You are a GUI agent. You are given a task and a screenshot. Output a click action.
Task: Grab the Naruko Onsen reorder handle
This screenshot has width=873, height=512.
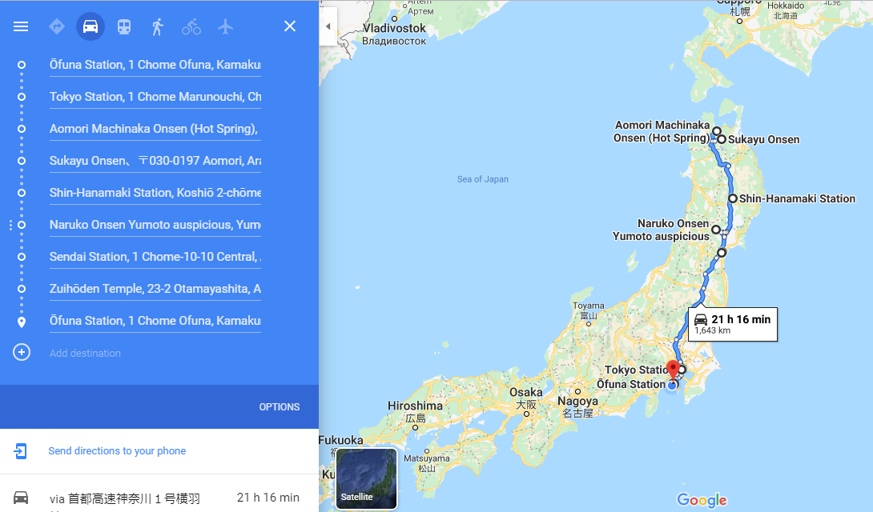coord(10,225)
